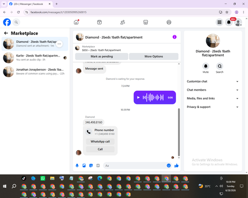Toggle the conversation information purple icon

175,37
